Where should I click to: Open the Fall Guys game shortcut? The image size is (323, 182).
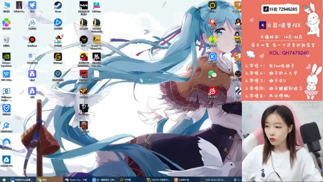click(x=96, y=6)
